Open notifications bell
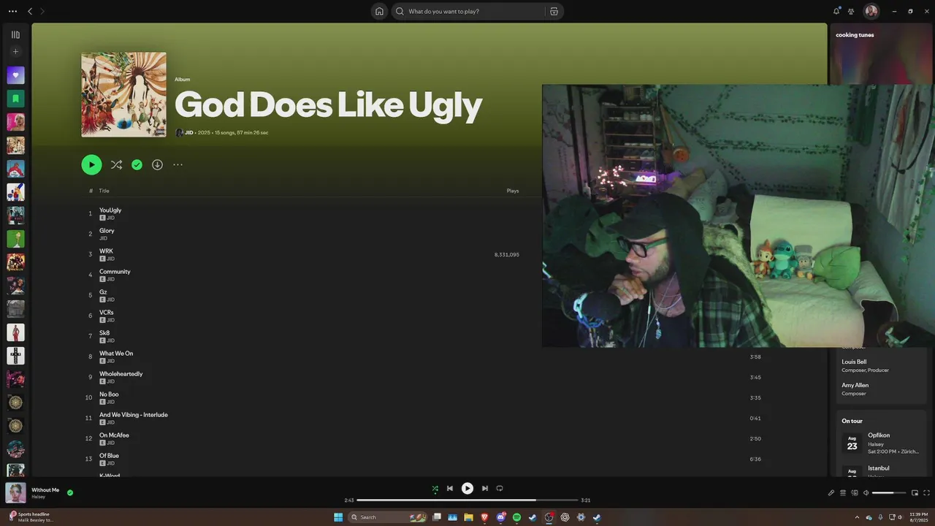The image size is (935, 526). click(836, 11)
